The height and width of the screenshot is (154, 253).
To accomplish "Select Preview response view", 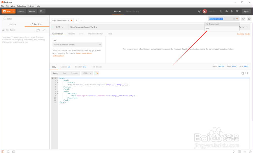I will pos(74,73).
